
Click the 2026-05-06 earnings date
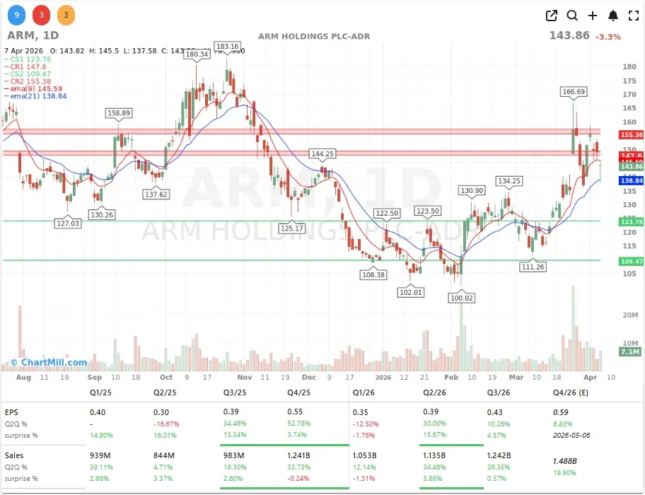click(x=573, y=436)
